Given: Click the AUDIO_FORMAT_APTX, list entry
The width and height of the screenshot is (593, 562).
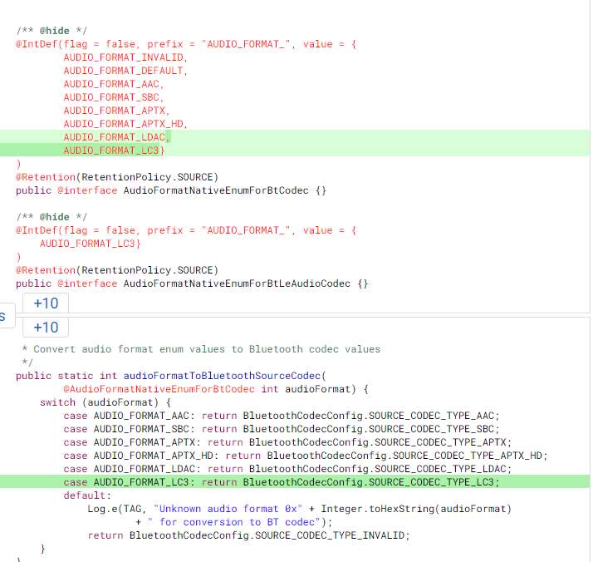Looking at the screenshot, I should pos(116,111).
